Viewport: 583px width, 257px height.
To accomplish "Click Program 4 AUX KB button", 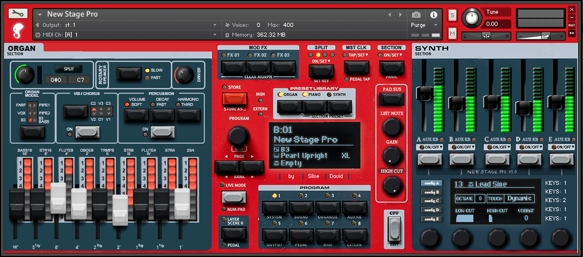I will (x=355, y=208).
